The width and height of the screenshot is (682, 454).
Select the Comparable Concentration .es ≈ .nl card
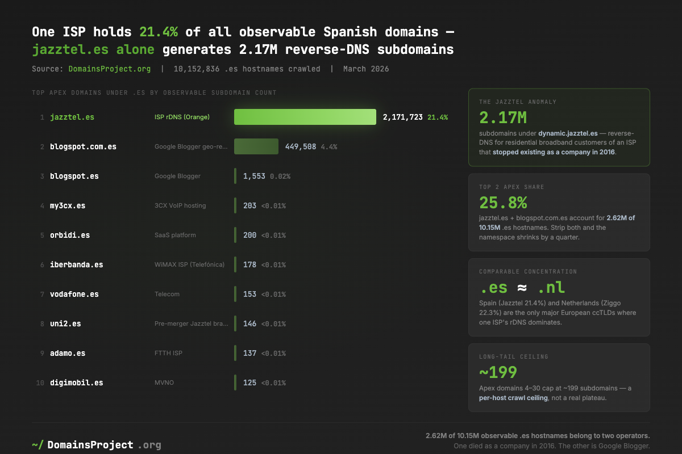[x=559, y=297]
